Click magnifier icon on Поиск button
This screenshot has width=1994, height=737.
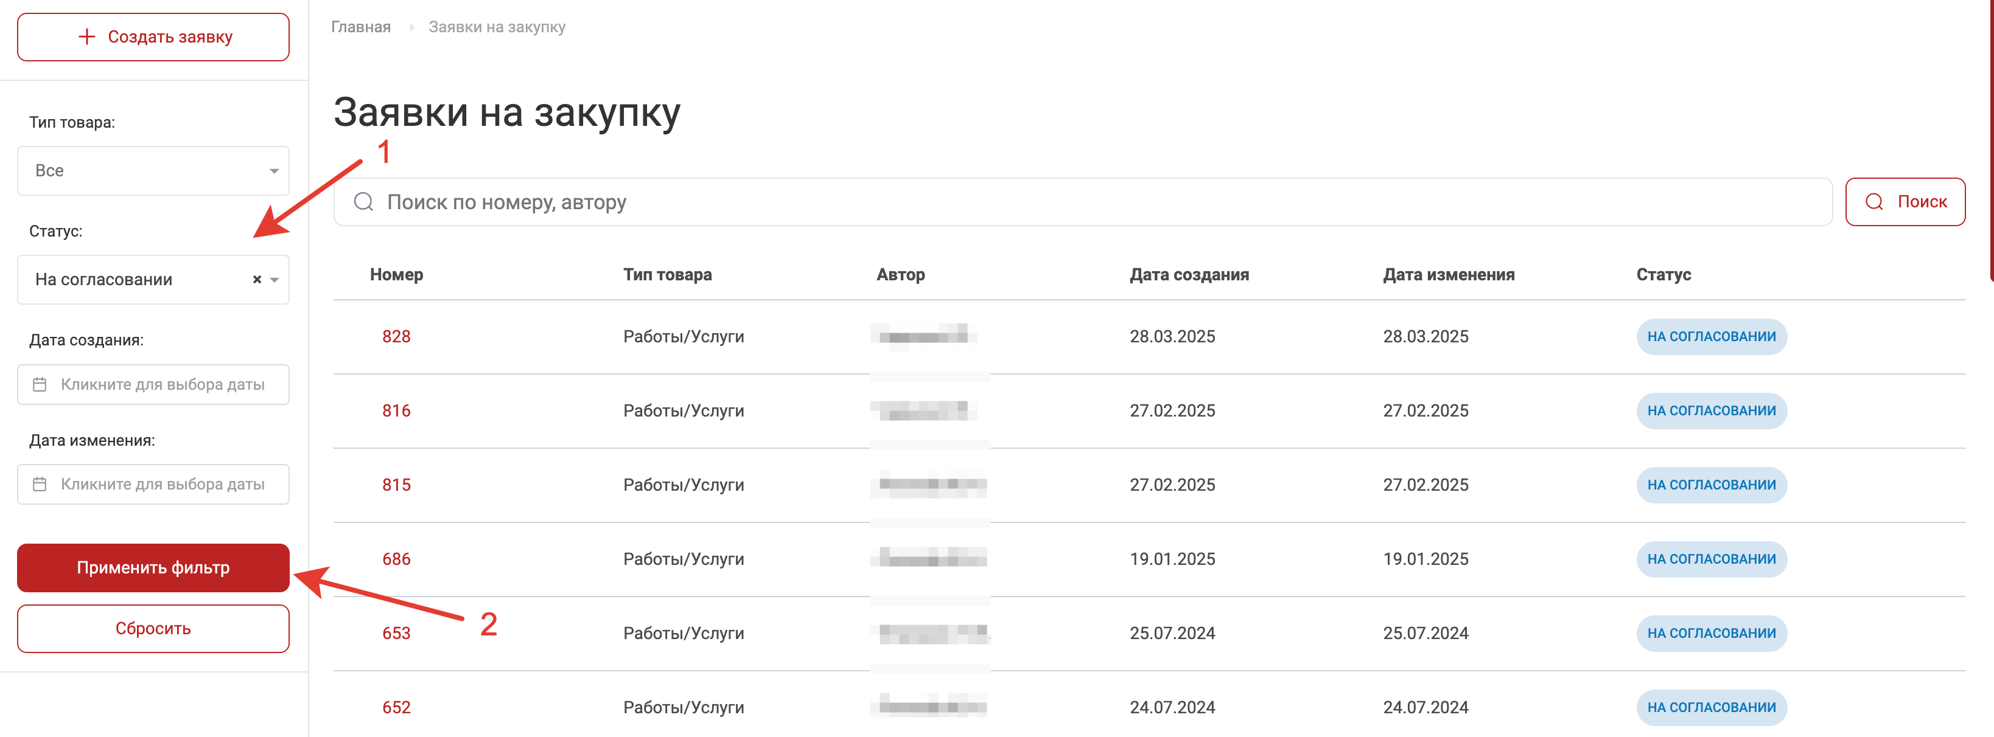click(1874, 202)
